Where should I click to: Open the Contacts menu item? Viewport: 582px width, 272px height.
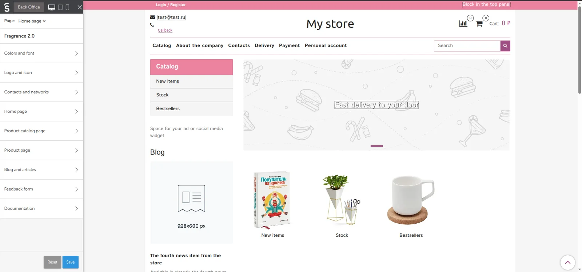[x=239, y=45]
